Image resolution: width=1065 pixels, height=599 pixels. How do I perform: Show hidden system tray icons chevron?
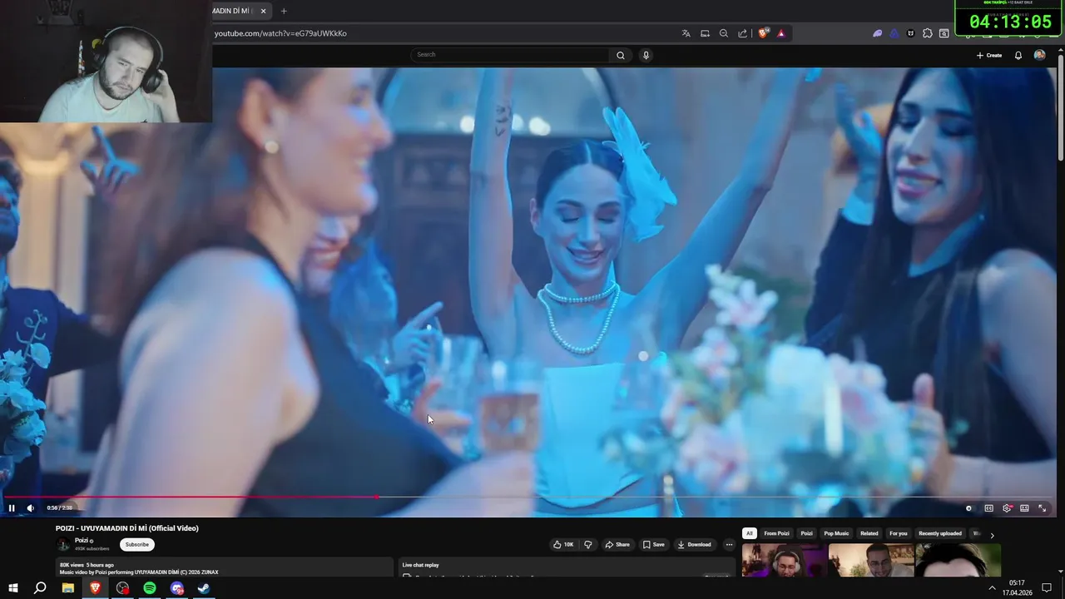pos(992,588)
